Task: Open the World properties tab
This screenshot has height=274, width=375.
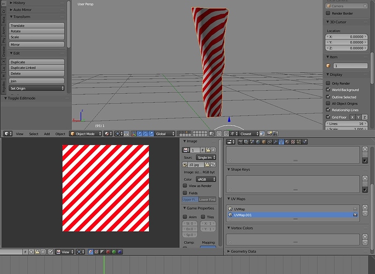Action: 258,142
